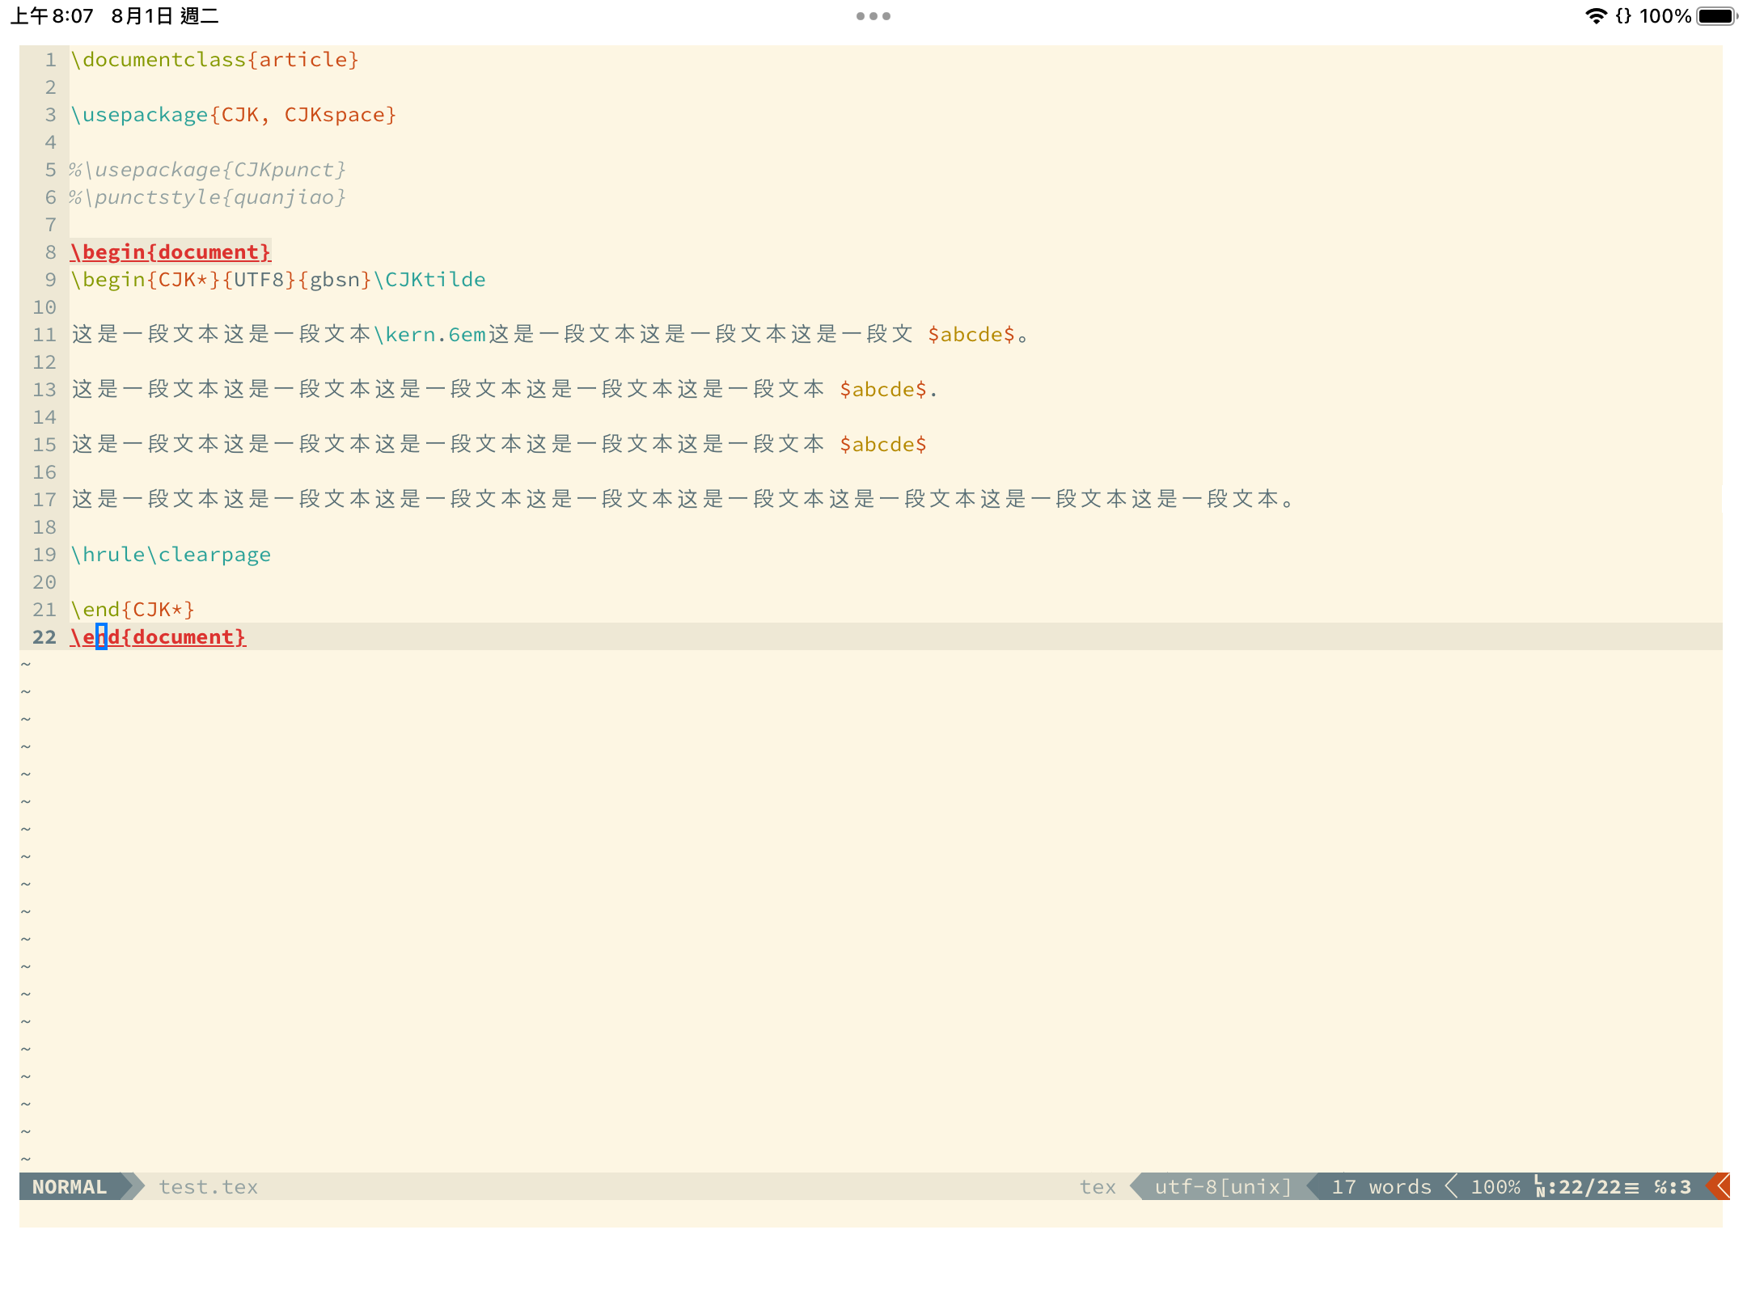The image size is (1747, 1310).
Task: Click line number 11 in gutter
Action: click(44, 335)
